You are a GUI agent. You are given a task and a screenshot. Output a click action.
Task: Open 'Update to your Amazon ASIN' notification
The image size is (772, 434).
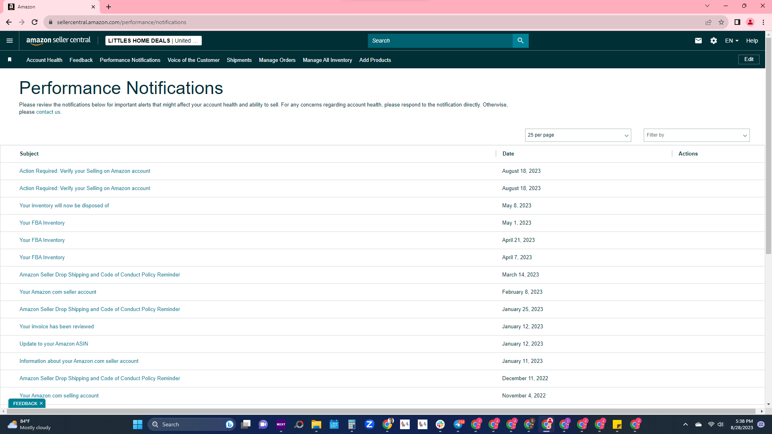click(x=54, y=344)
